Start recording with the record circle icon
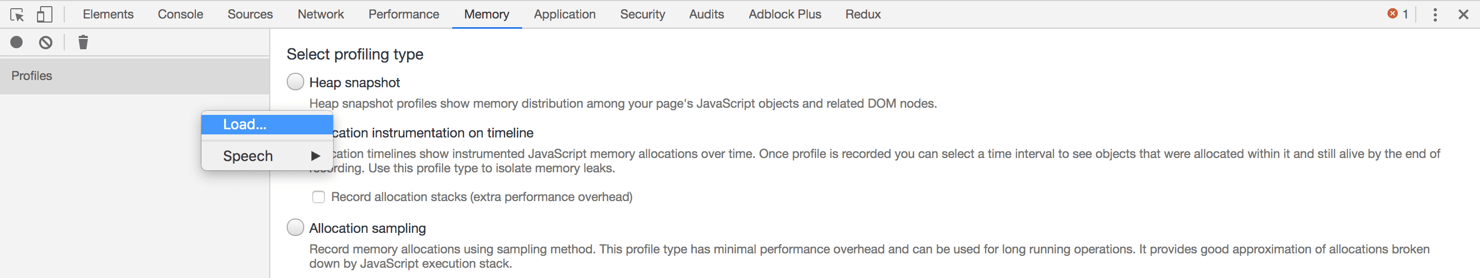The height and width of the screenshot is (278, 1480). (x=16, y=43)
